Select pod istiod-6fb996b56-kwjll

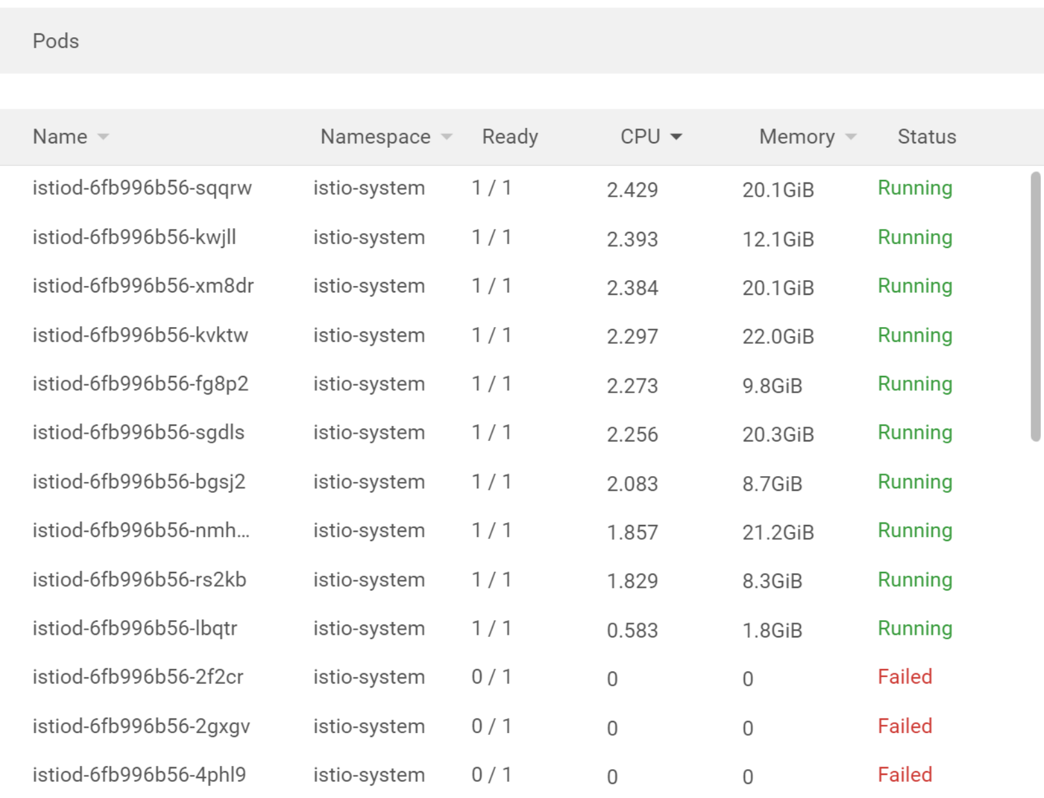click(135, 237)
